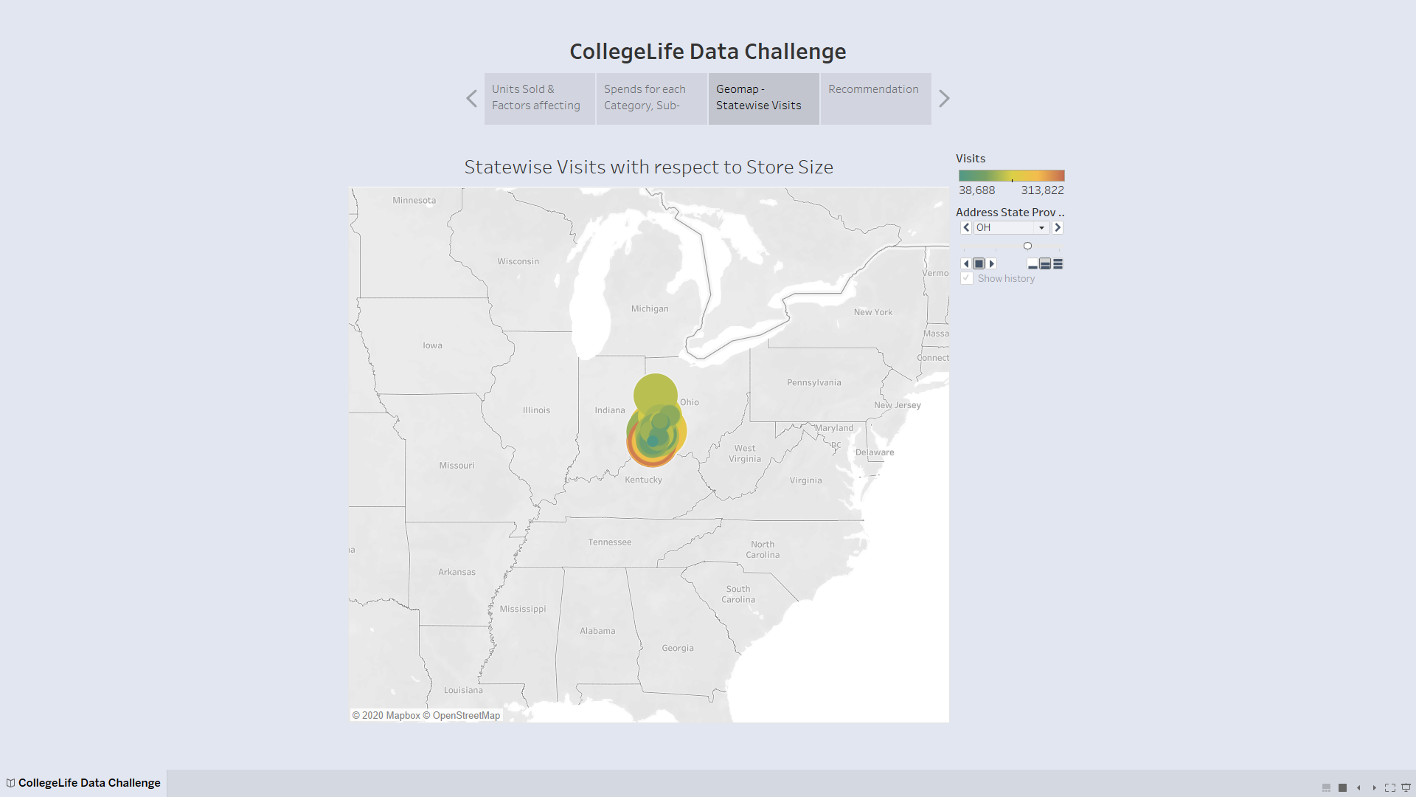Enter full screen mode icon
Image resolution: width=1416 pixels, height=797 pixels.
coord(1390,788)
